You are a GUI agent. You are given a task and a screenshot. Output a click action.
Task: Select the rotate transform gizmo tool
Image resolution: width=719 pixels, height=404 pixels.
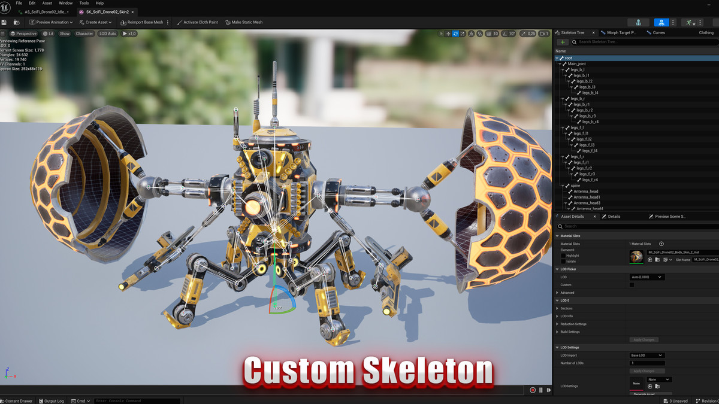click(455, 34)
